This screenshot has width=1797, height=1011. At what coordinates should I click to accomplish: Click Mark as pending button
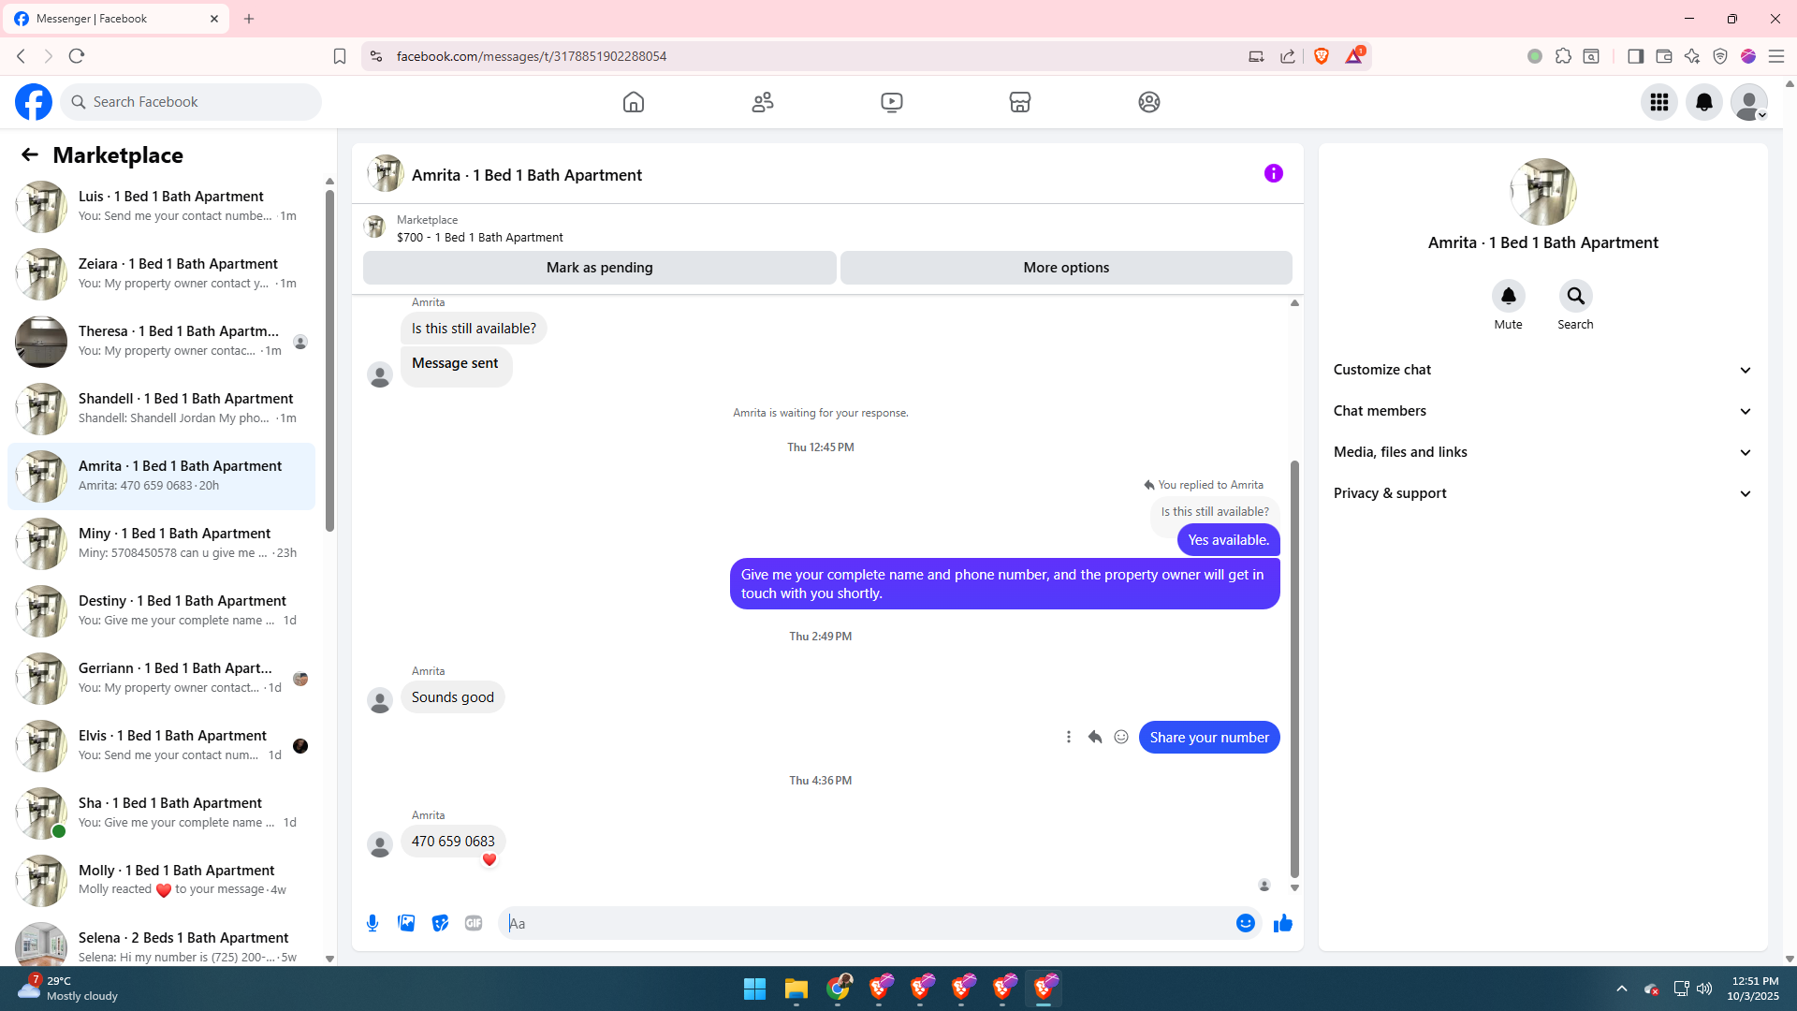click(600, 268)
